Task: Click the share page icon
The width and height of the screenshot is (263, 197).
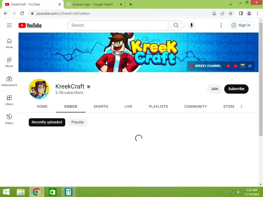Action: point(222,13)
